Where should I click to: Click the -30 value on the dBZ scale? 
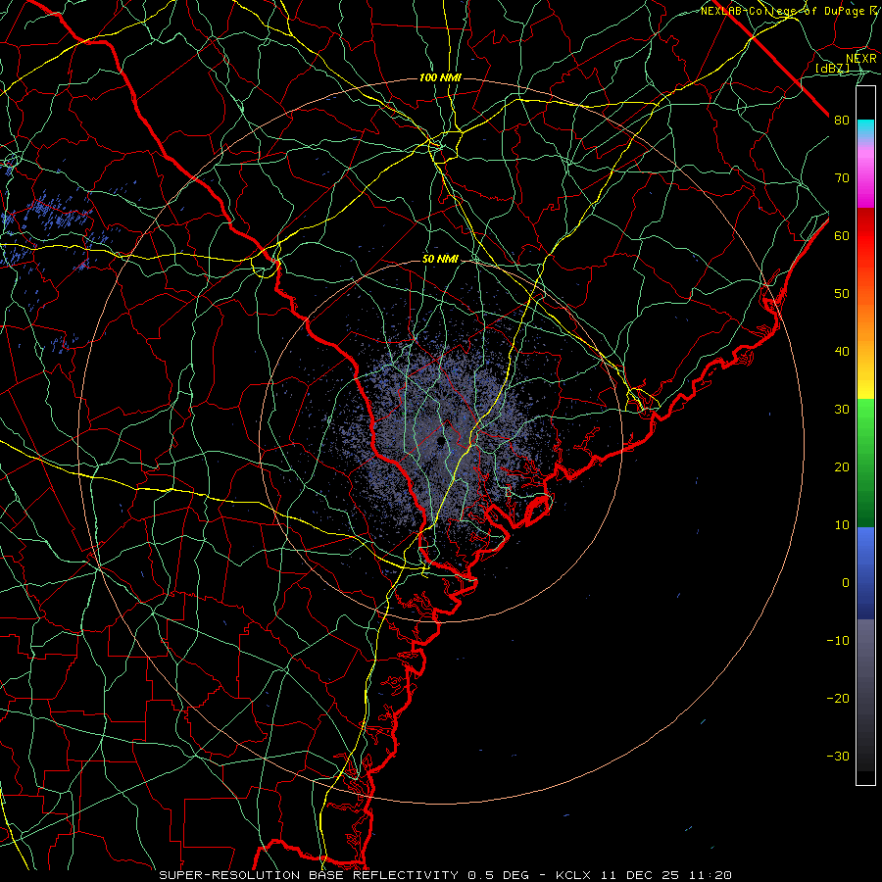(x=838, y=756)
